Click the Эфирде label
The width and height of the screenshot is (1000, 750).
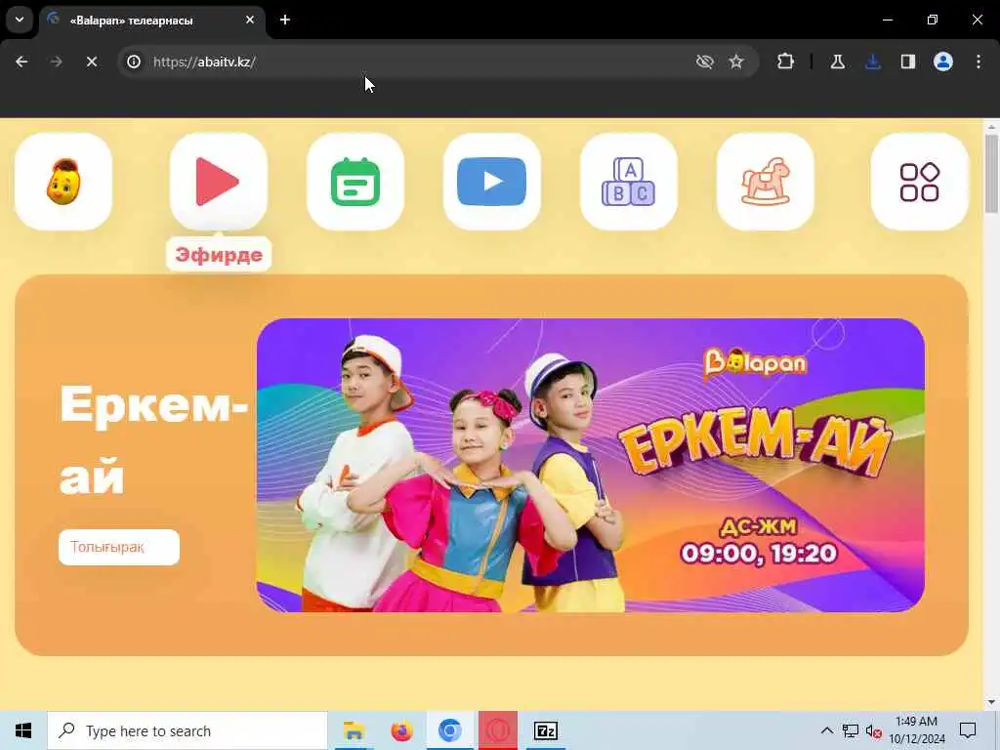tap(219, 255)
